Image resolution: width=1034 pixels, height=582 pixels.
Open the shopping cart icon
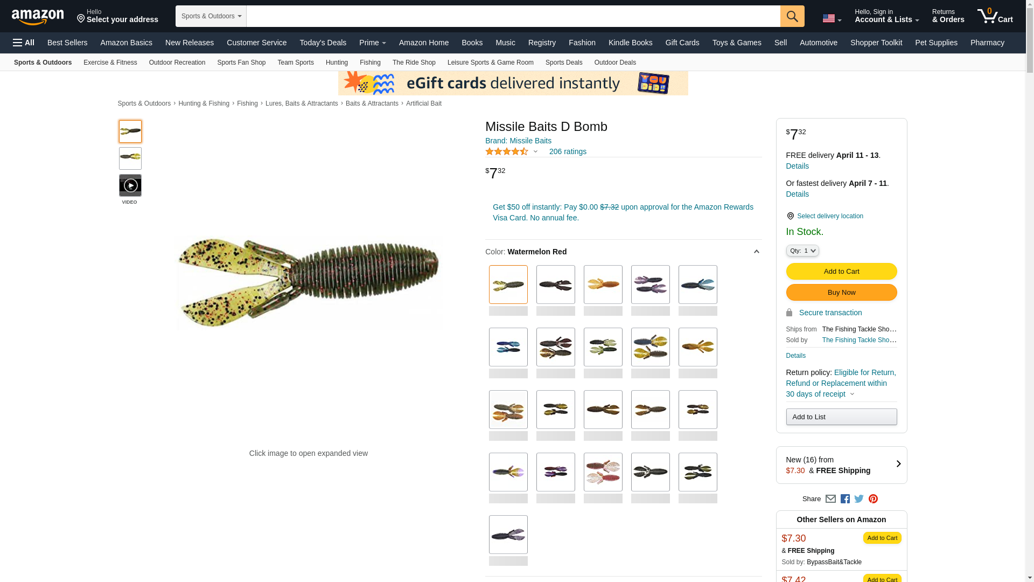[995, 16]
